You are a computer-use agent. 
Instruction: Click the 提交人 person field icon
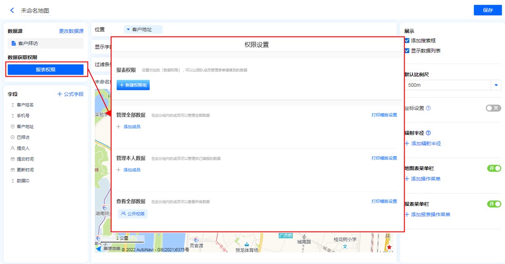(12, 148)
